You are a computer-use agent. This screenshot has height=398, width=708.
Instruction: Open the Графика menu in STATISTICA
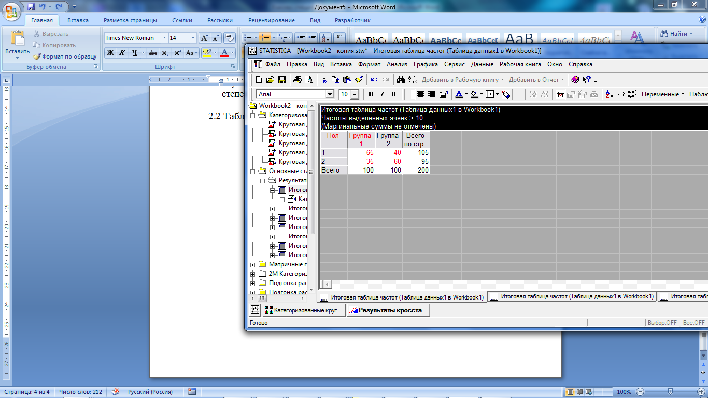(x=426, y=64)
